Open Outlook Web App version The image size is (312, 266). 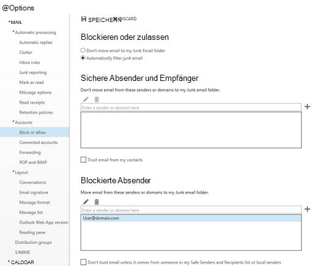pos(43,222)
